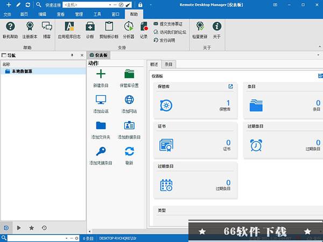This screenshot has width=323, height=242.
Task: Click 提交支持票证 submit support ticket
Action: tap(168, 24)
